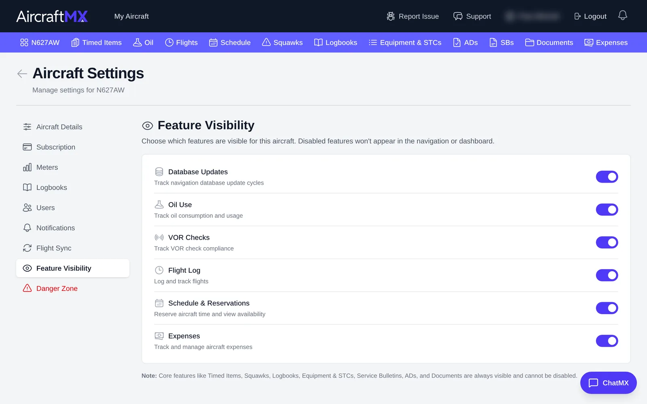
Task: Open the Oil tab
Action: tap(143, 42)
